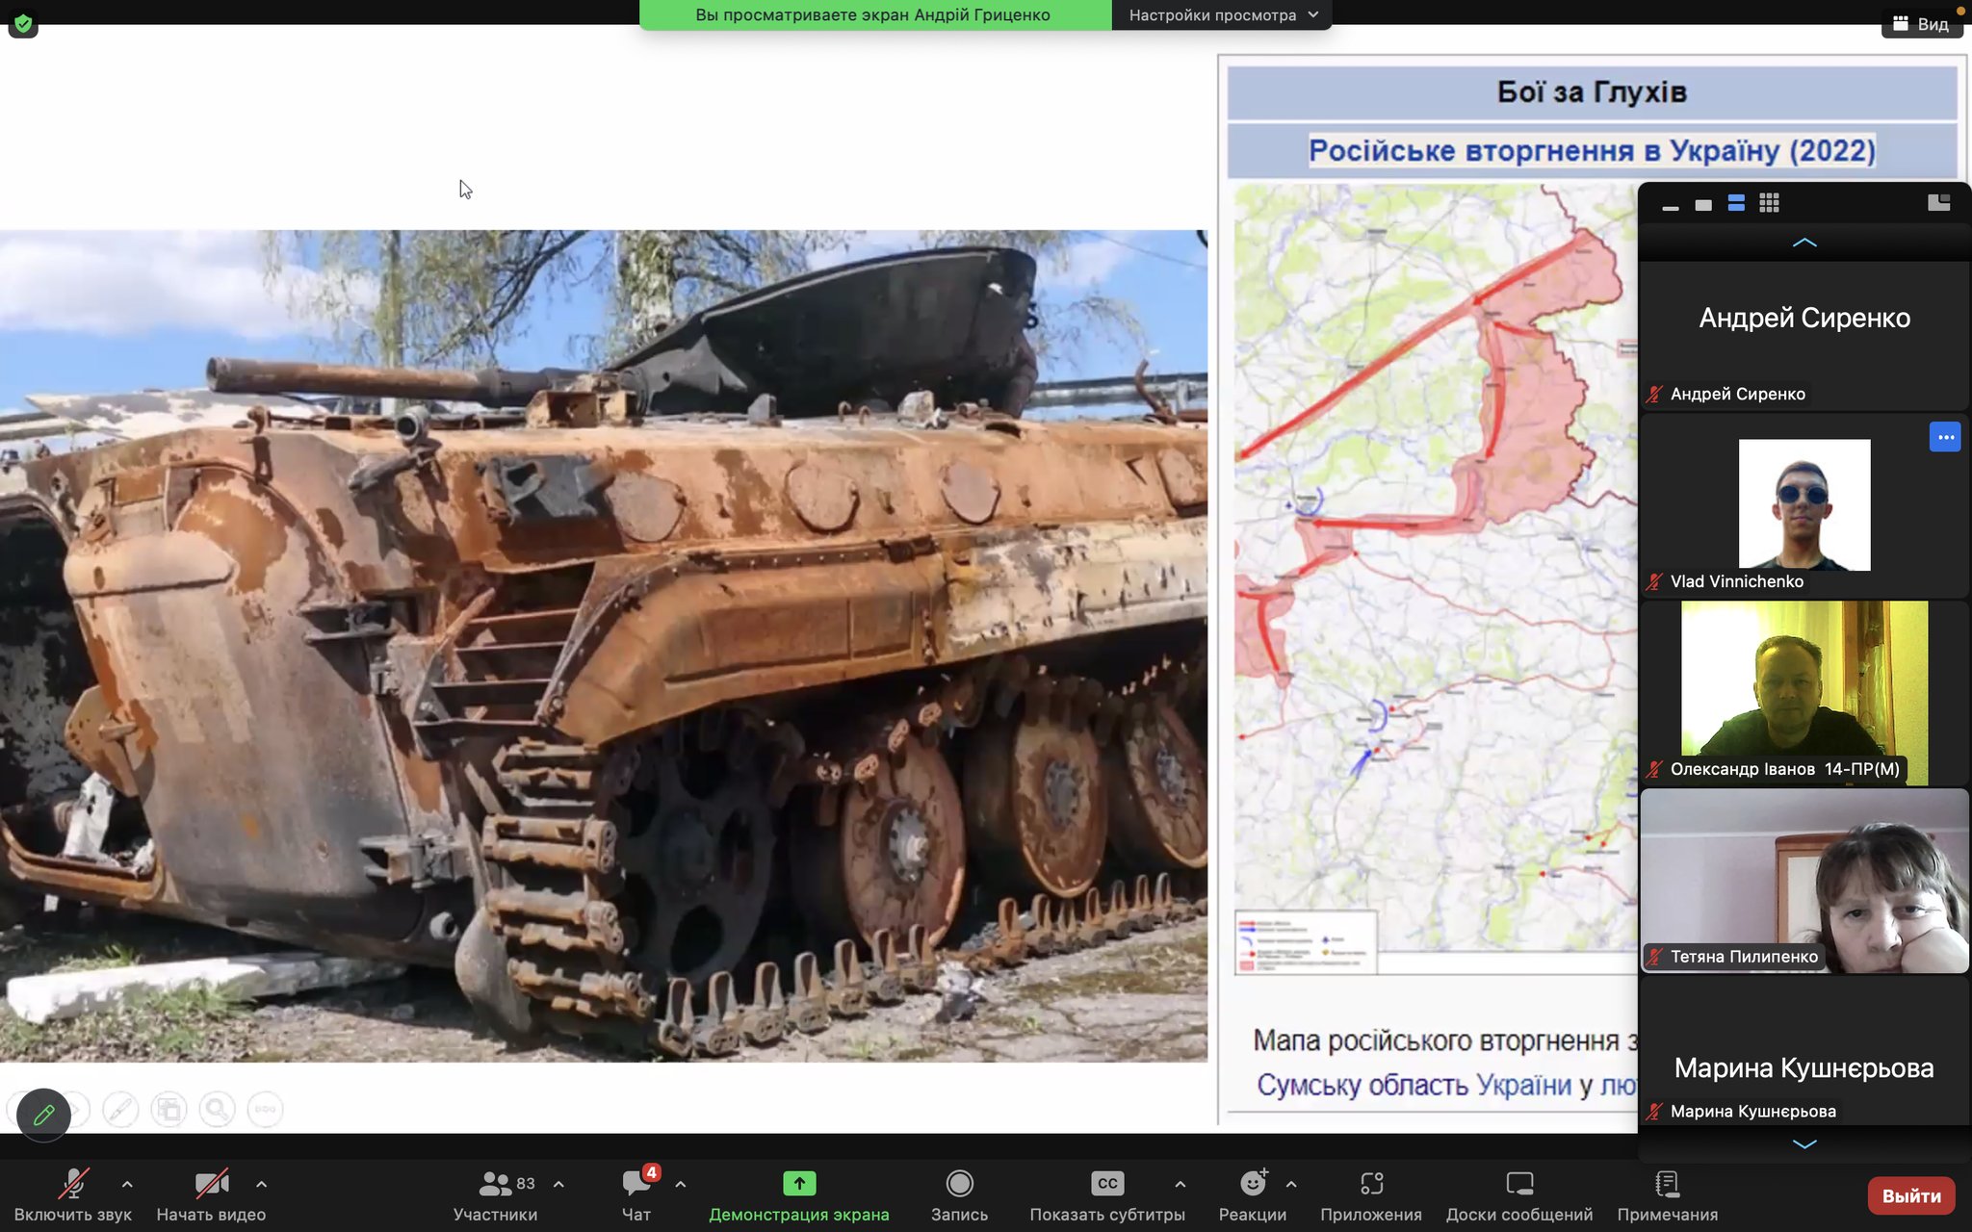Image resolution: width=1972 pixels, height=1232 pixels.
Task: Click the Sumy region invasion map image
Action: tap(1436, 578)
